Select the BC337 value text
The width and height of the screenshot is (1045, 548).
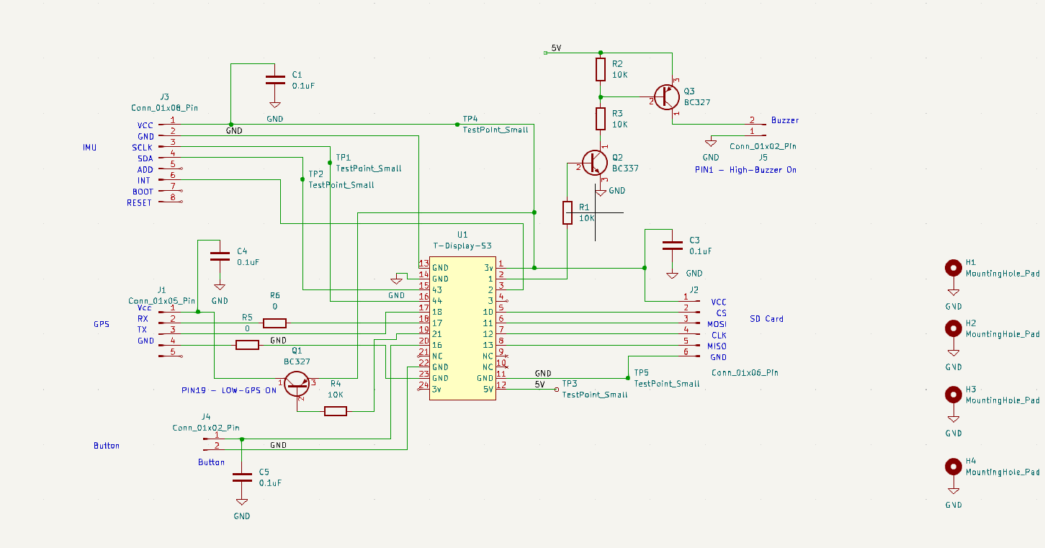tap(625, 169)
